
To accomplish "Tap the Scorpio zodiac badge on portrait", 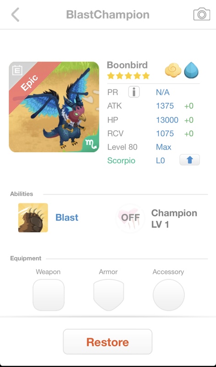I will click(91, 145).
